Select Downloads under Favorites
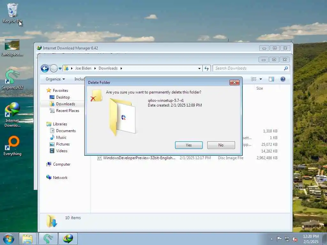 65,104
